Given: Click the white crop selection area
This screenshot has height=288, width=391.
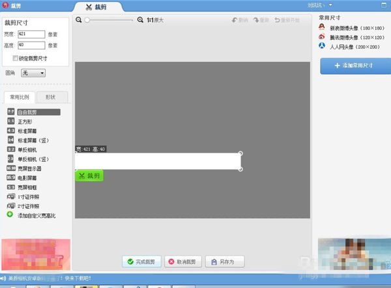Looking at the screenshot, I should (158, 161).
